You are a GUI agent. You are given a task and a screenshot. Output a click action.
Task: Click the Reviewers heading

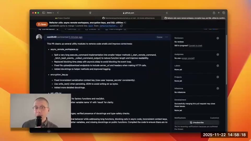tap(179, 38)
